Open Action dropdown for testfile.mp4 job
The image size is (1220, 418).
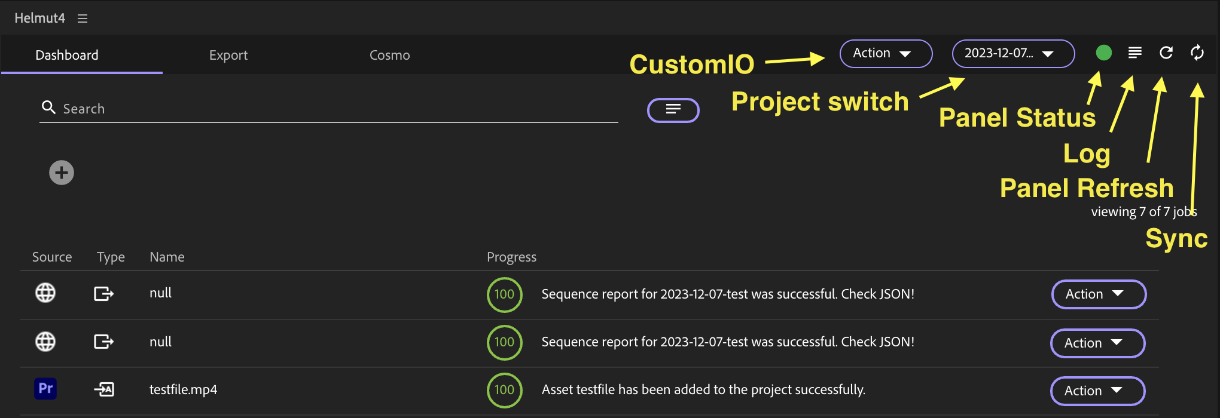click(1097, 391)
